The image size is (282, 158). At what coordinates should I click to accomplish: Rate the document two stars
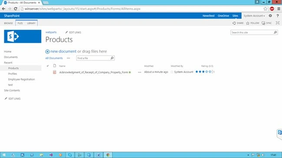tap(200, 72)
